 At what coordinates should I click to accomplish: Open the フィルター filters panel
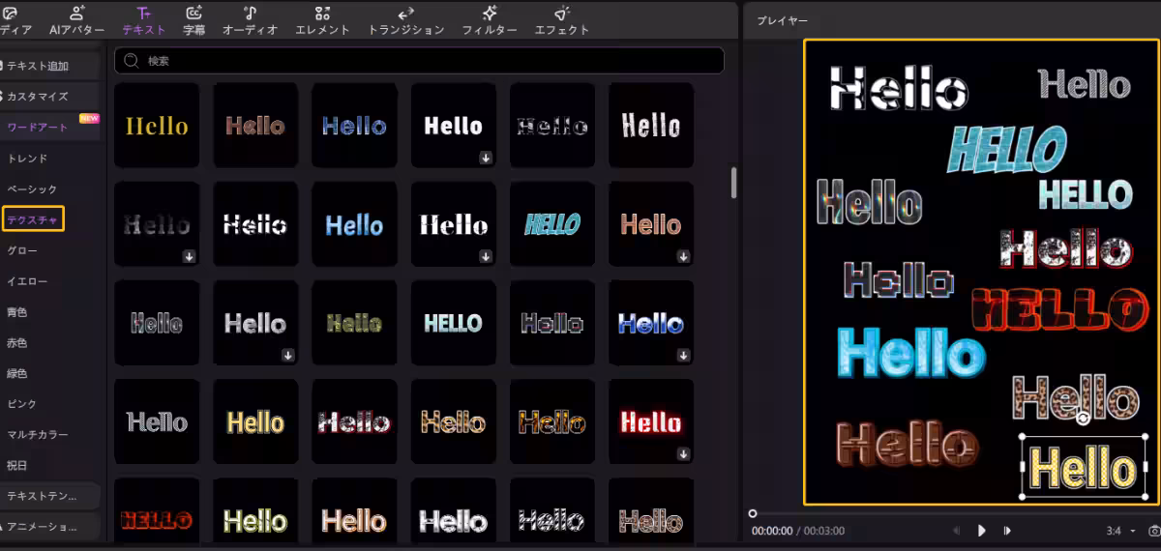(x=491, y=19)
